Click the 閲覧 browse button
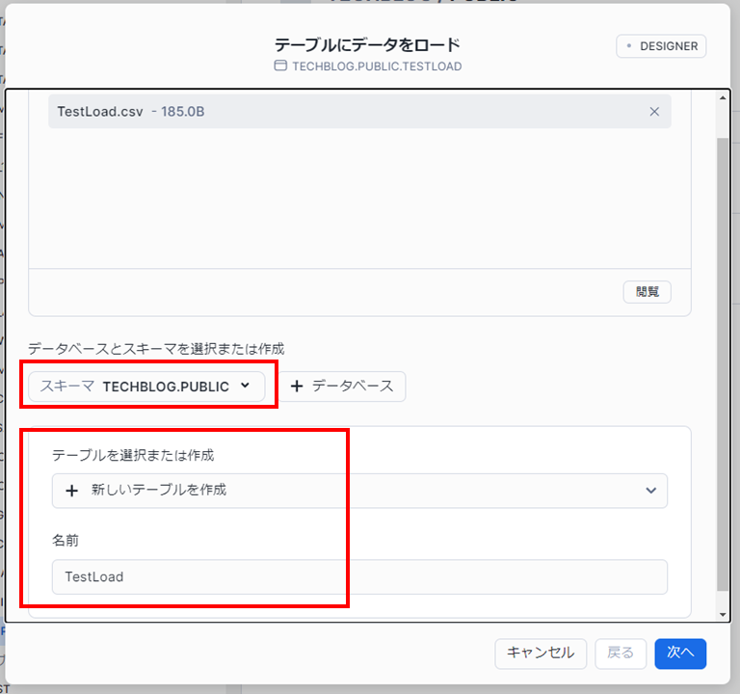The width and height of the screenshot is (740, 694). [647, 292]
